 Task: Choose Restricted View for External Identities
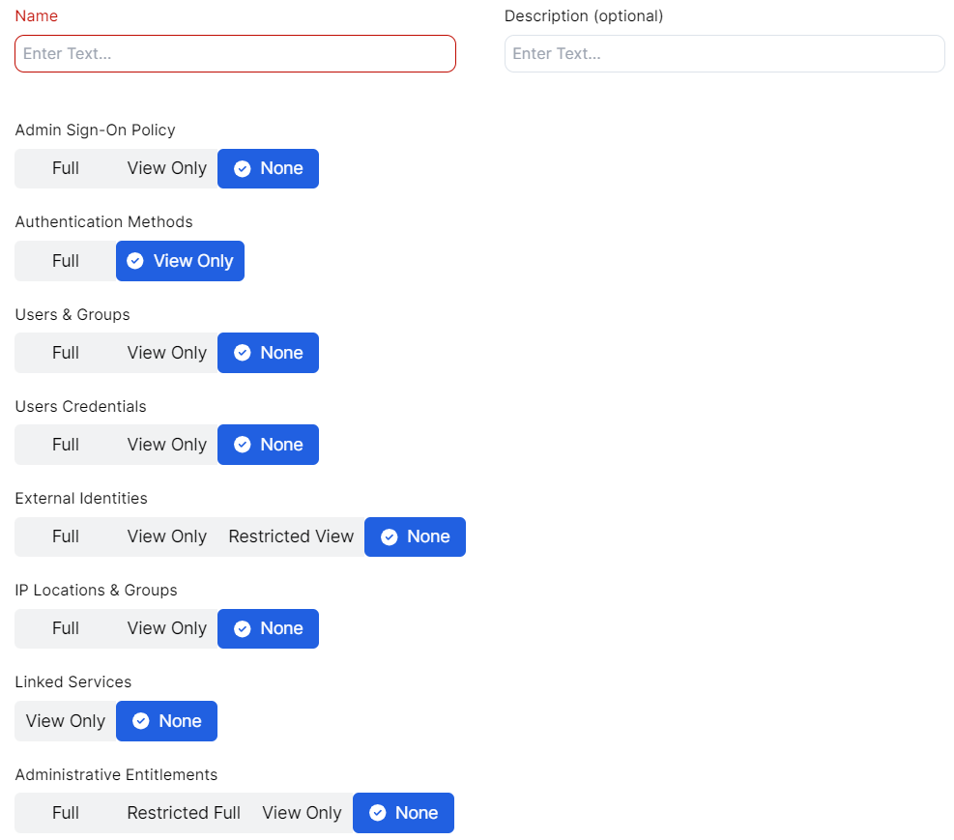pos(291,536)
